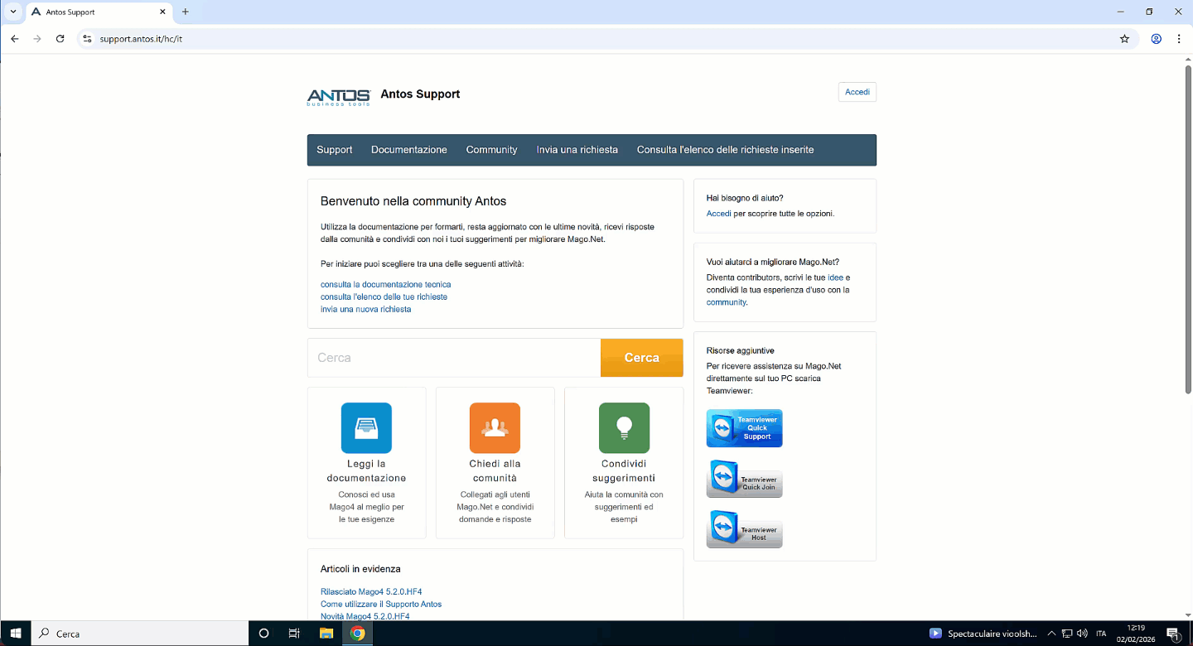Download Teamviewer Host
This screenshot has width=1193, height=646.
point(744,529)
